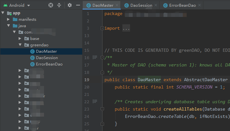The width and height of the screenshot is (230, 131).
Task: Select the manifests folder row
Action: tap(41, 19)
